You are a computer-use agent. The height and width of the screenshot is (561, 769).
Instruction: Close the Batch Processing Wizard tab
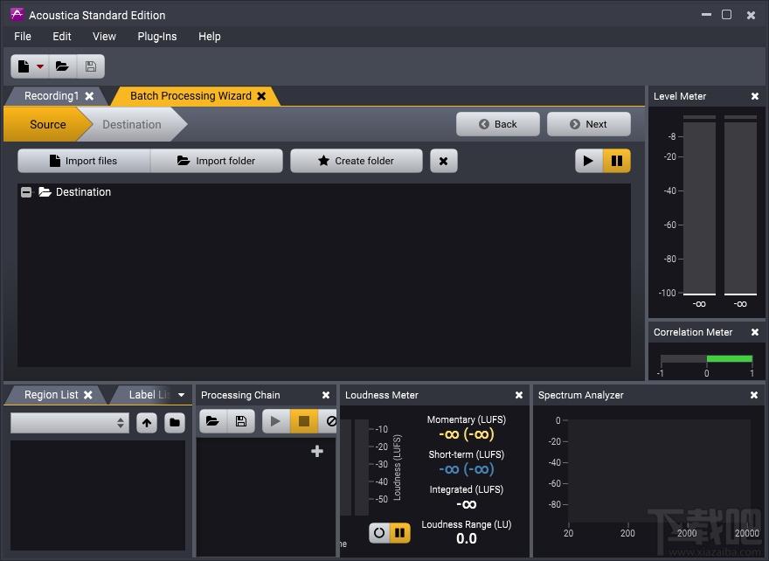(x=261, y=96)
